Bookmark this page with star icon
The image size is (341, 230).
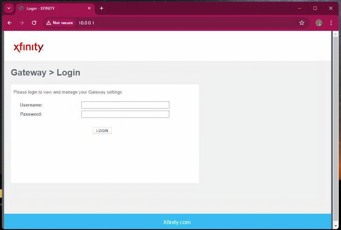301,23
